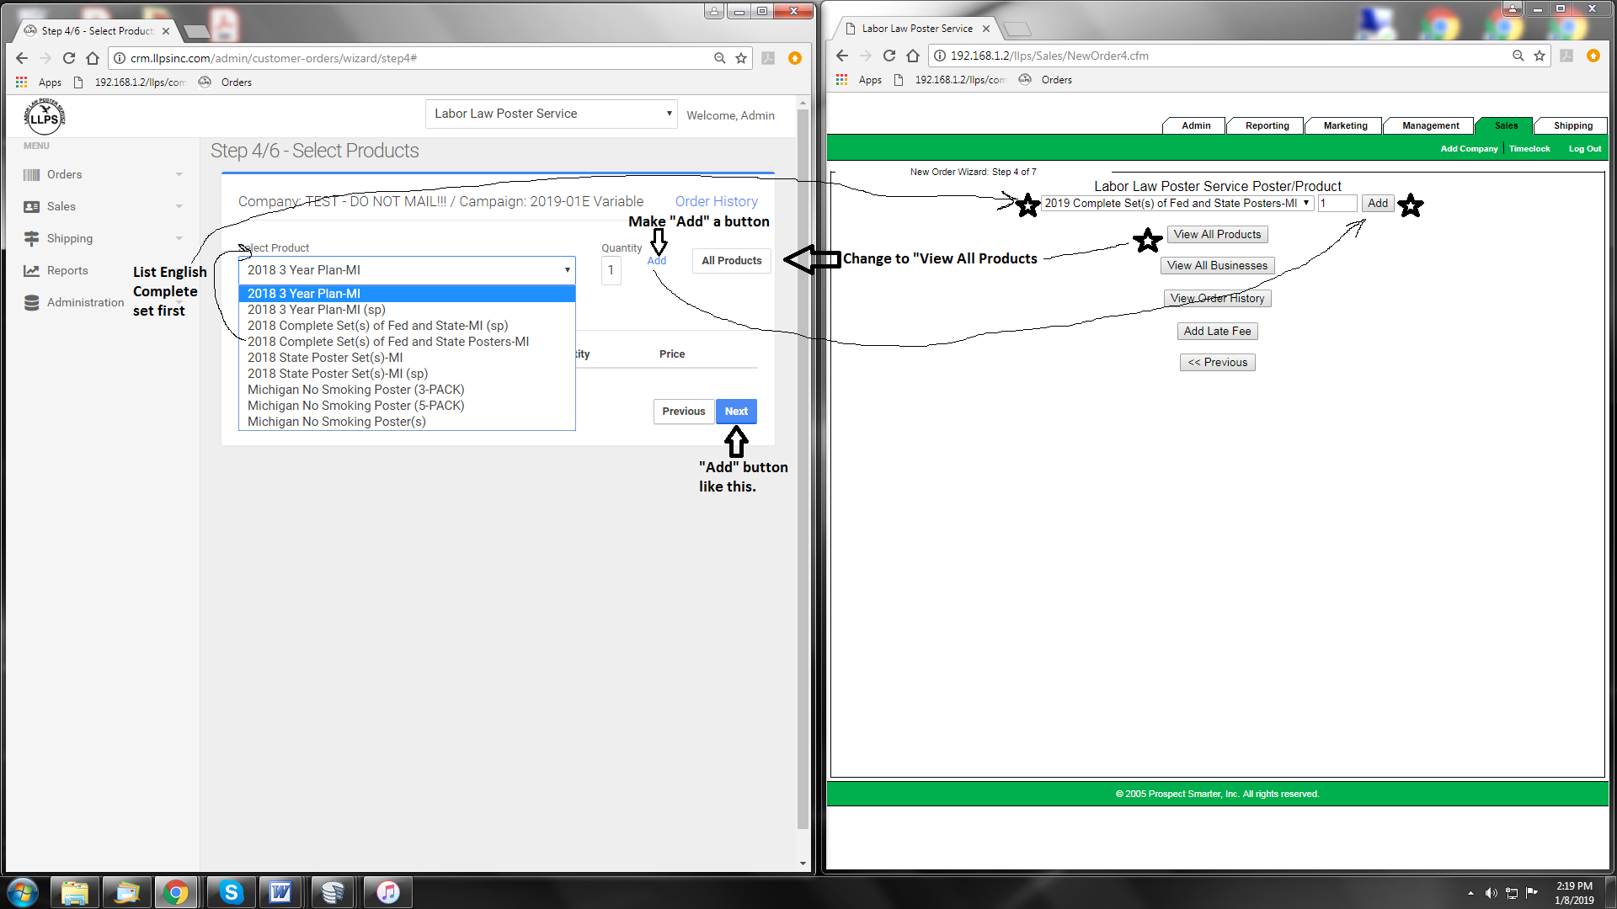
Task: Go home in right browser window
Action: coord(913,56)
